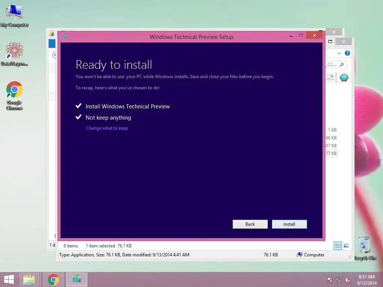Click the Computer location in status bar
The width and height of the screenshot is (383, 287).
[x=310, y=255]
